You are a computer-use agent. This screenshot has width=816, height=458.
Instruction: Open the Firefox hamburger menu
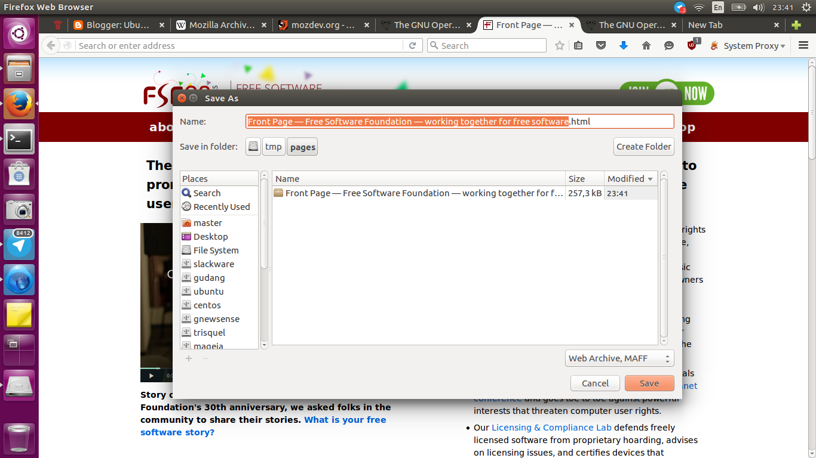click(803, 45)
